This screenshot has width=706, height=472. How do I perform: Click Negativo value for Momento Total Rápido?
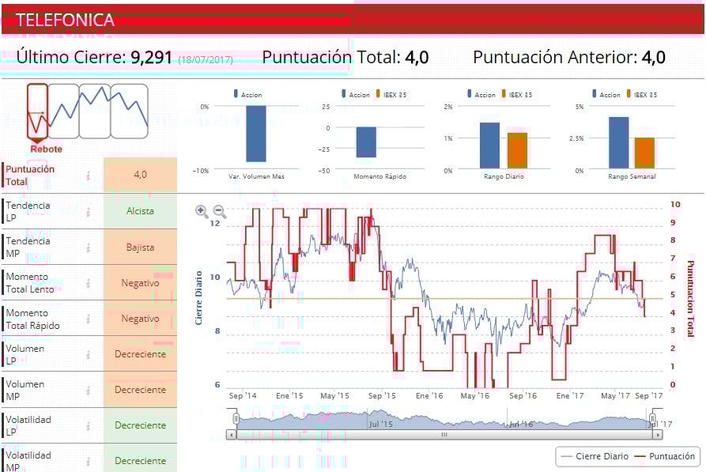point(140,319)
